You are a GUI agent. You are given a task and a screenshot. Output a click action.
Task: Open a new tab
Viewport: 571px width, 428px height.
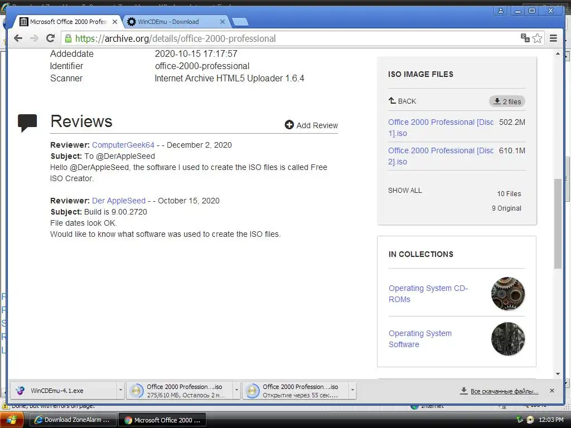tap(240, 22)
